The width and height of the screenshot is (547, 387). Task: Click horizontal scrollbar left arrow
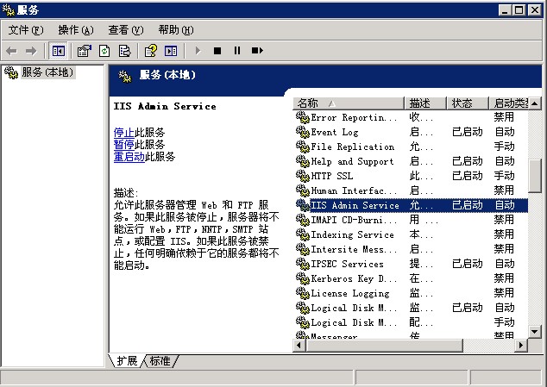pos(299,345)
